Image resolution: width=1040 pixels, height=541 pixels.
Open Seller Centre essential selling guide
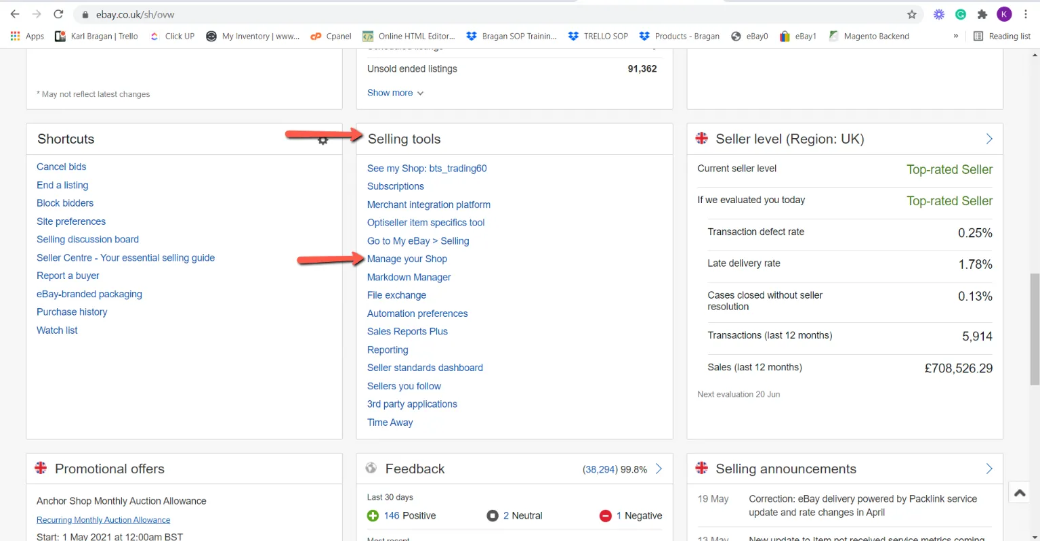tap(125, 257)
